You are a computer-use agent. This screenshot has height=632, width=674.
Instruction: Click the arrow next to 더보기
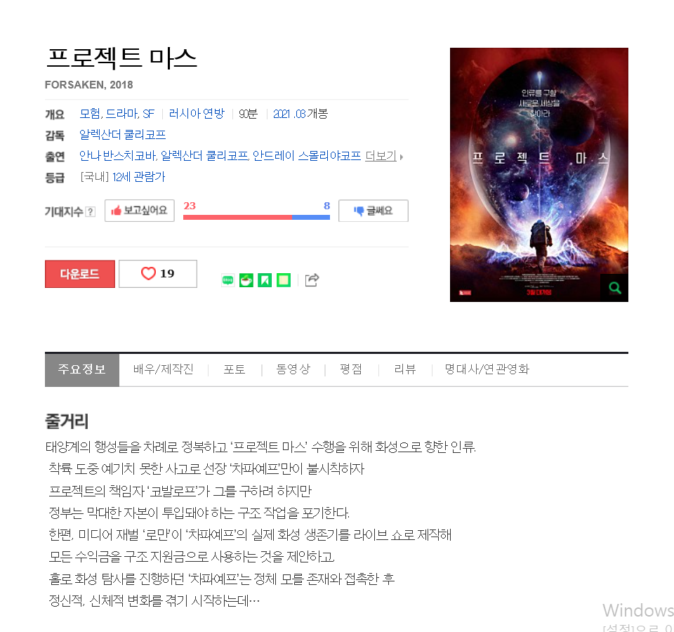click(402, 157)
